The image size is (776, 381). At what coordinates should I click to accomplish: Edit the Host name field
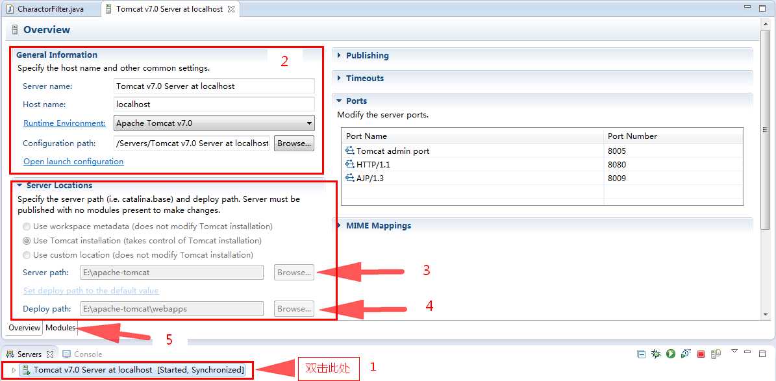point(214,104)
